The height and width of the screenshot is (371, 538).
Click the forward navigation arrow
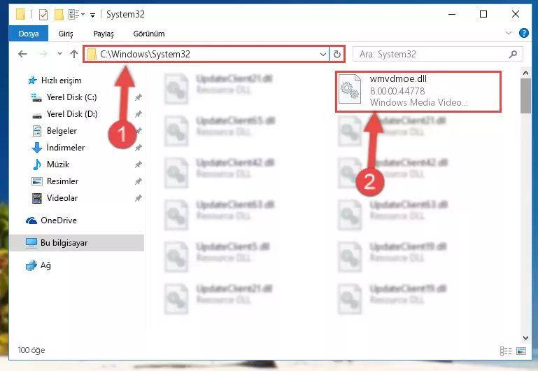point(43,54)
